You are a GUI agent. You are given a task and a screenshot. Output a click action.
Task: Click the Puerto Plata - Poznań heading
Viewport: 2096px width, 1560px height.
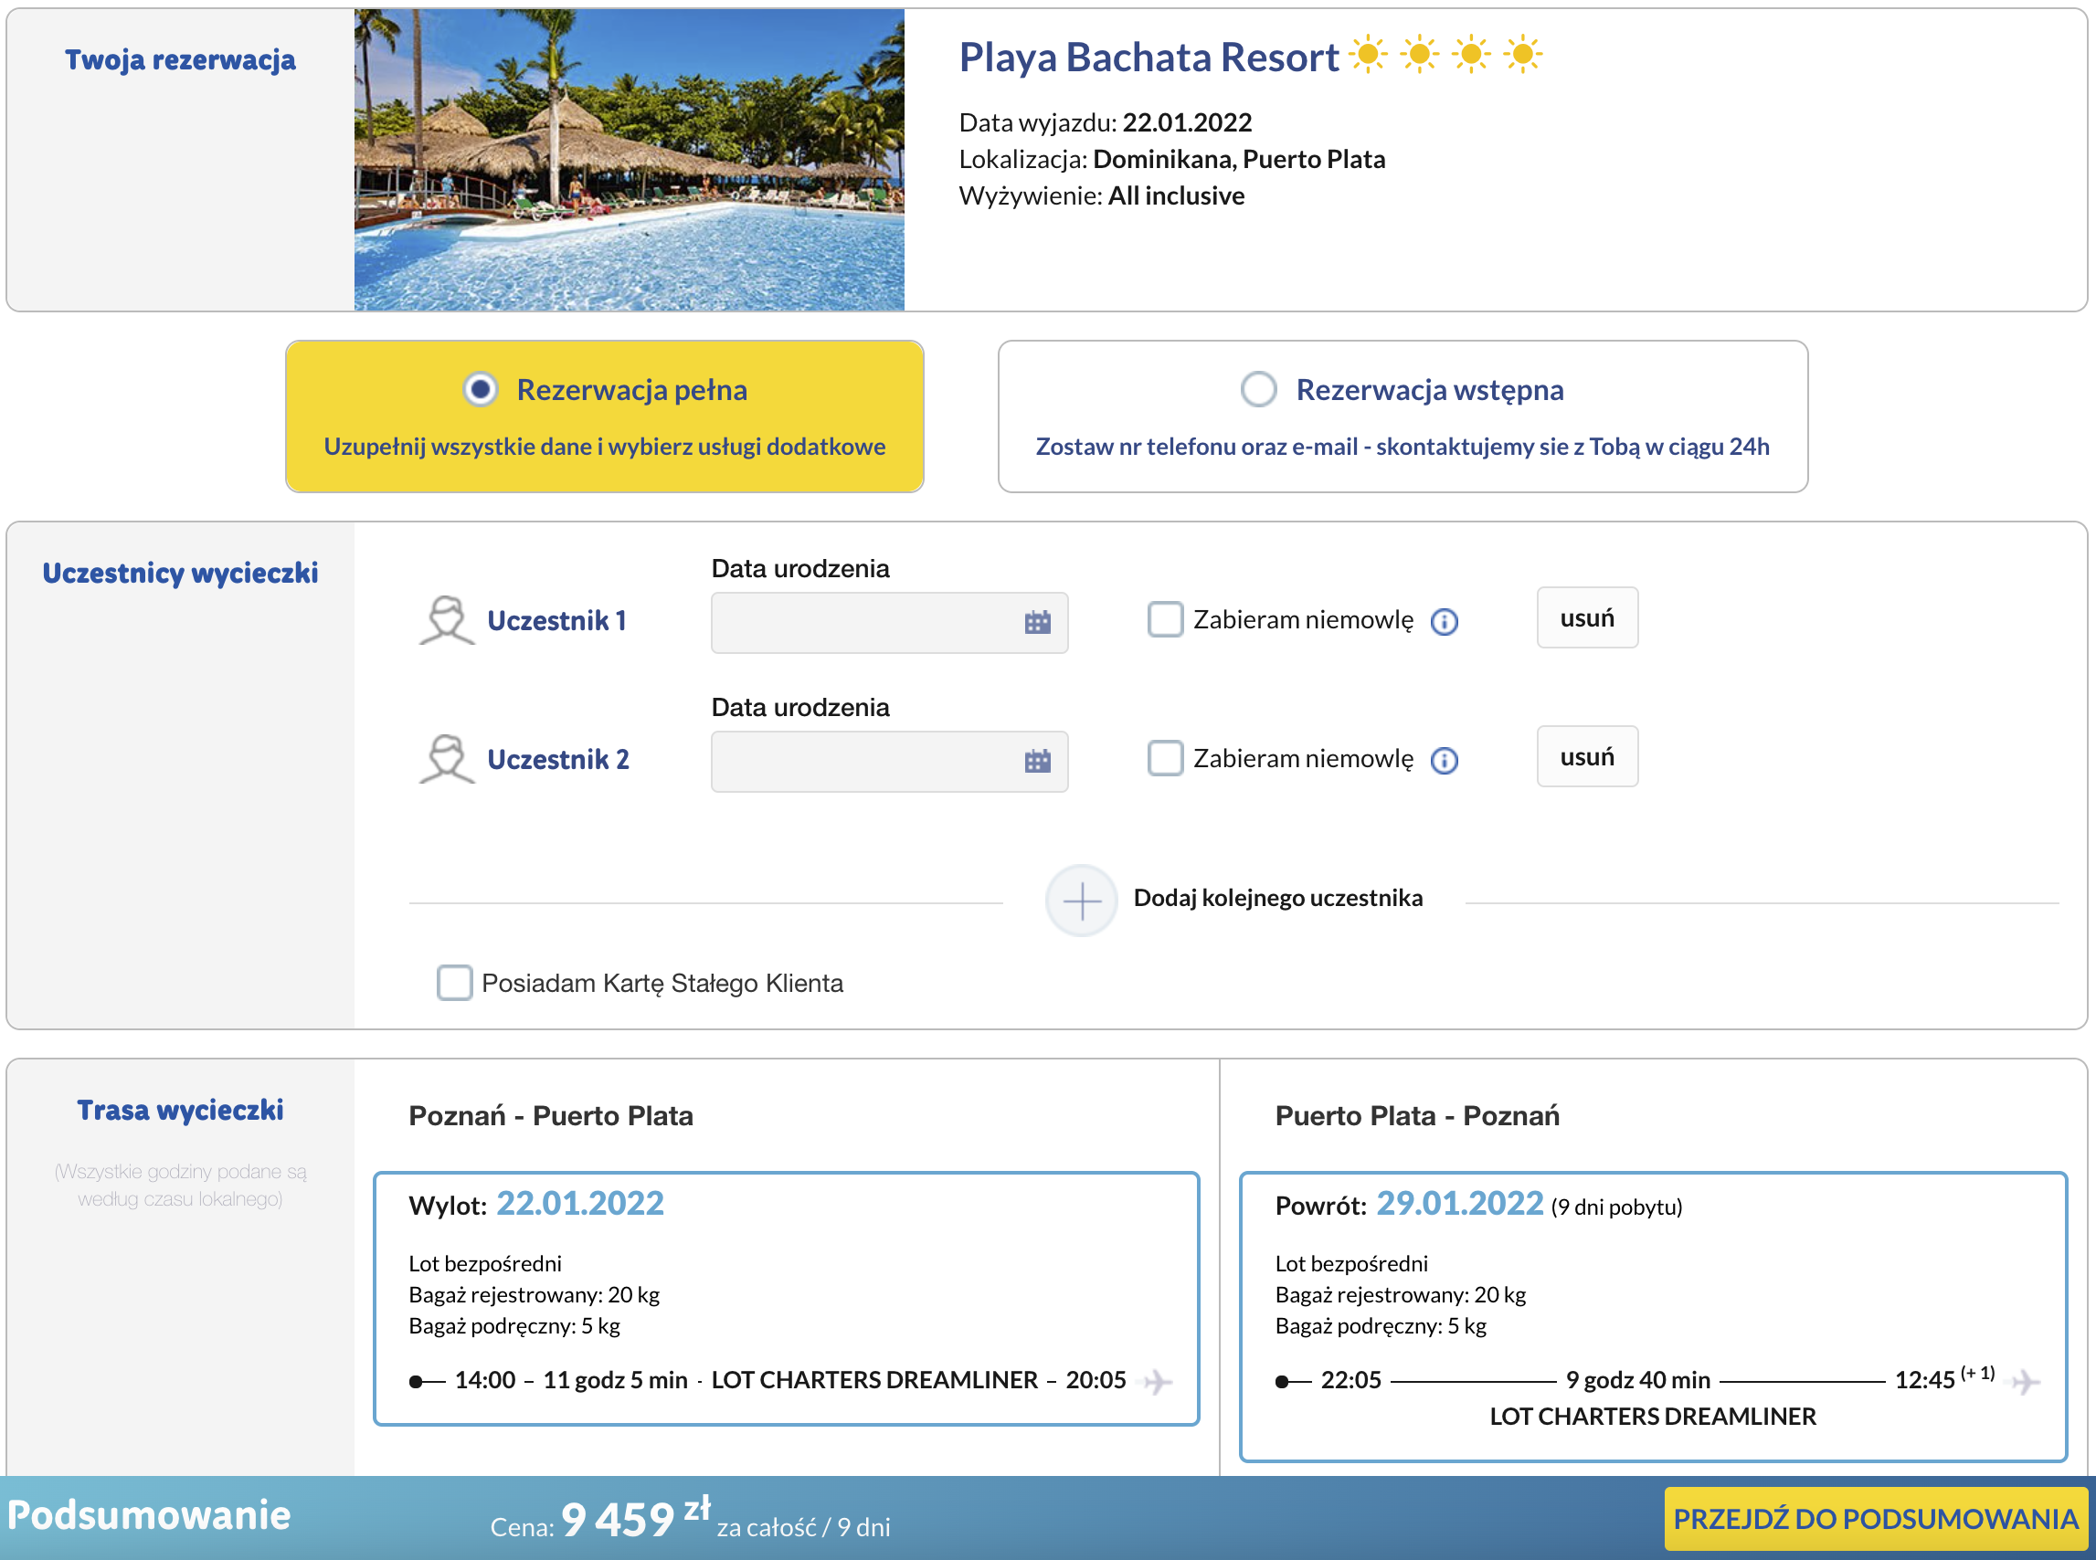(1417, 1116)
